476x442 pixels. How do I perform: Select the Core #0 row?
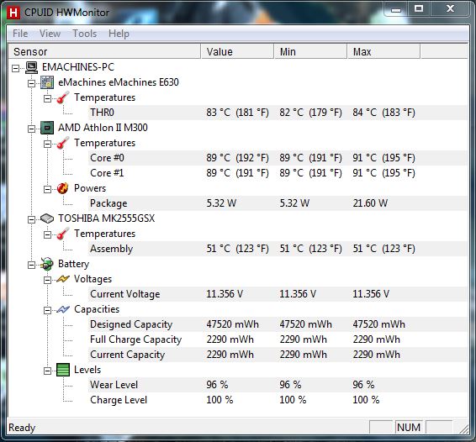278,158
